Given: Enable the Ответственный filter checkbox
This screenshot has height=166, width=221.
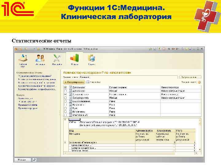Looking at the screenshot, I should pos(65,115).
